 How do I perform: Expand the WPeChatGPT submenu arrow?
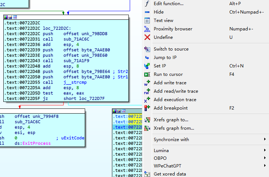(x=265, y=166)
